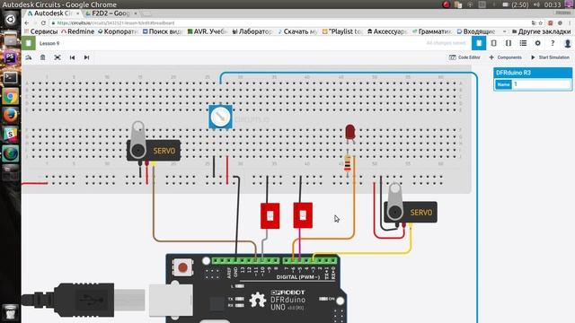
Task: Switch to the breadboard view
Action: (x=479, y=43)
